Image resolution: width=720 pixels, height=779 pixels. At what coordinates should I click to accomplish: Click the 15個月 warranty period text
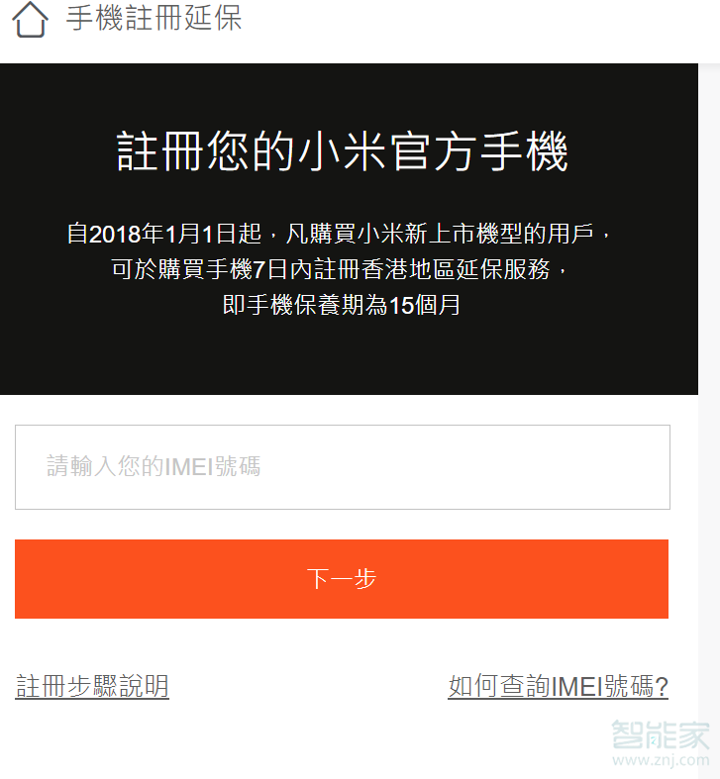(x=425, y=305)
